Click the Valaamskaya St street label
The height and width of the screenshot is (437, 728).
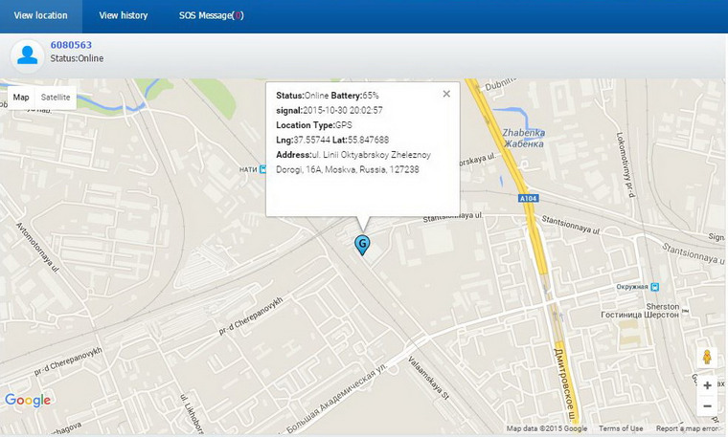click(x=428, y=378)
